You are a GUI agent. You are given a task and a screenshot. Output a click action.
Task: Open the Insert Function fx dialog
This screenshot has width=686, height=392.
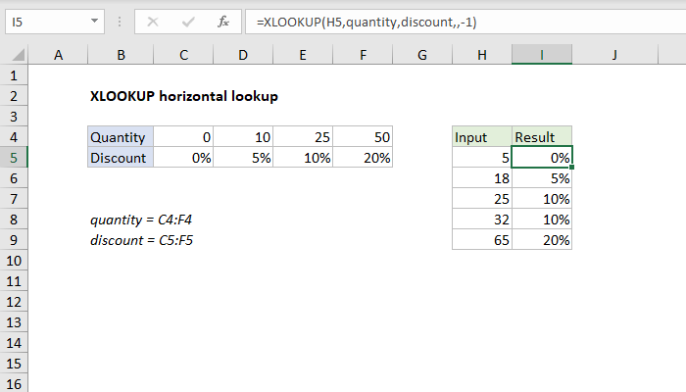coord(223,22)
